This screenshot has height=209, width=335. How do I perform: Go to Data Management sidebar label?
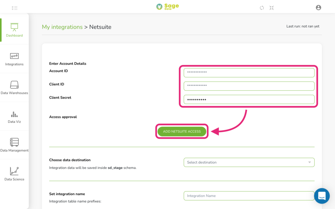[x=14, y=150]
